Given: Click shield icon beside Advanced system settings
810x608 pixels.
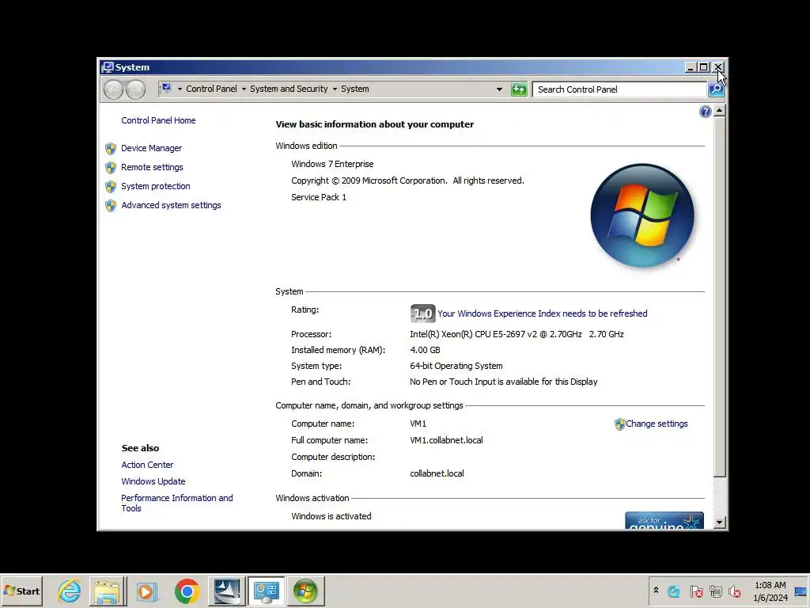Looking at the screenshot, I should (111, 206).
